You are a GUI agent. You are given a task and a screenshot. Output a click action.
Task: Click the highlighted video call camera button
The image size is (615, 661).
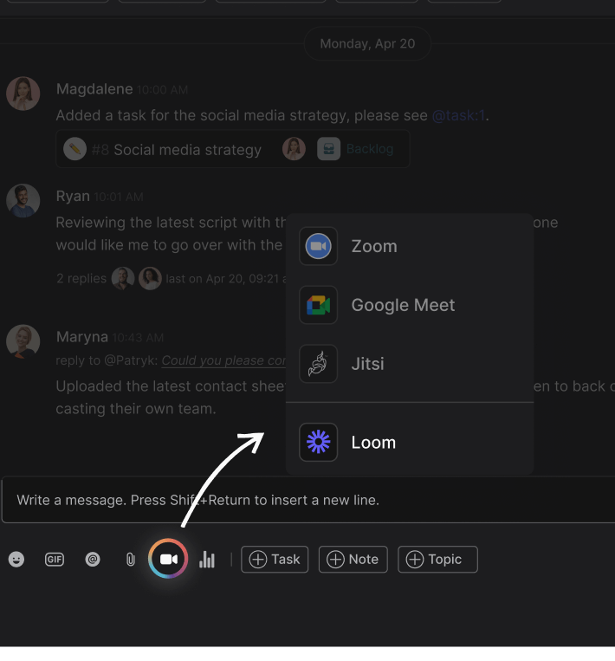(168, 559)
